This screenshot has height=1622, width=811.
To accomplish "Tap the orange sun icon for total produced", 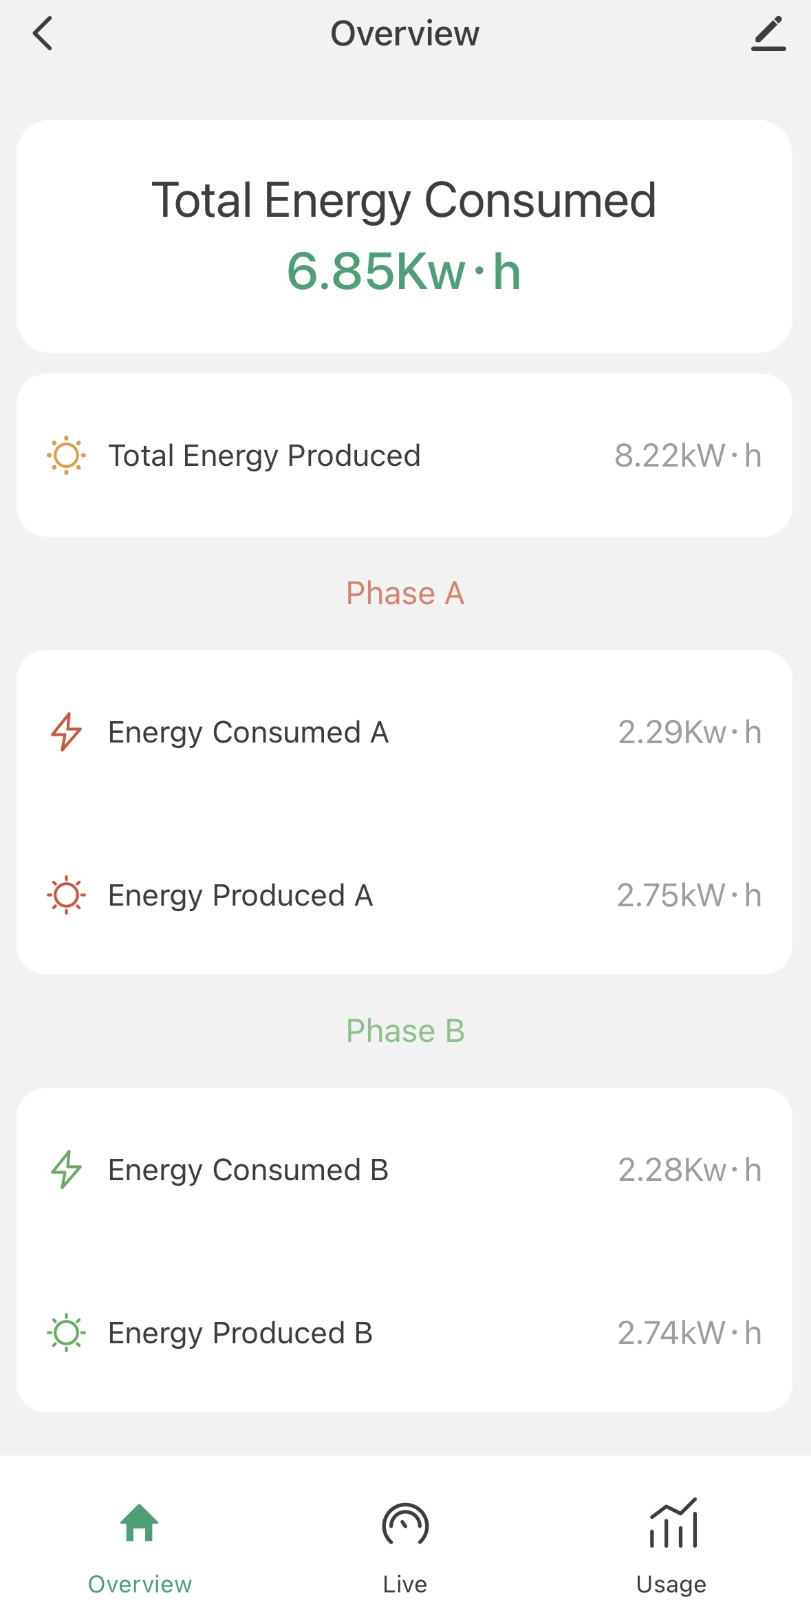I will click(x=66, y=456).
